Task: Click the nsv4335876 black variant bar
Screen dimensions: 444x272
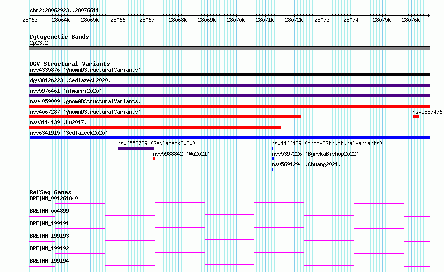Action: pos(229,75)
